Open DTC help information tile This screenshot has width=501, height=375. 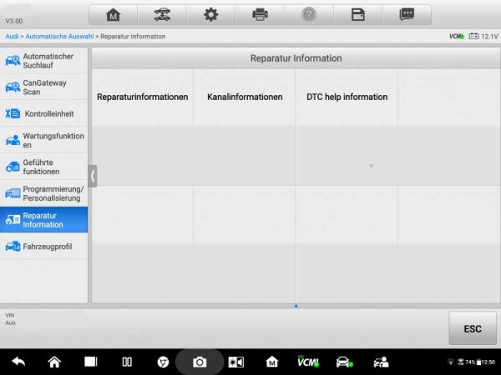(347, 97)
